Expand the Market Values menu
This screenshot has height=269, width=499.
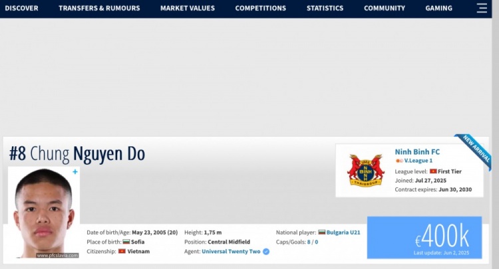click(x=187, y=9)
